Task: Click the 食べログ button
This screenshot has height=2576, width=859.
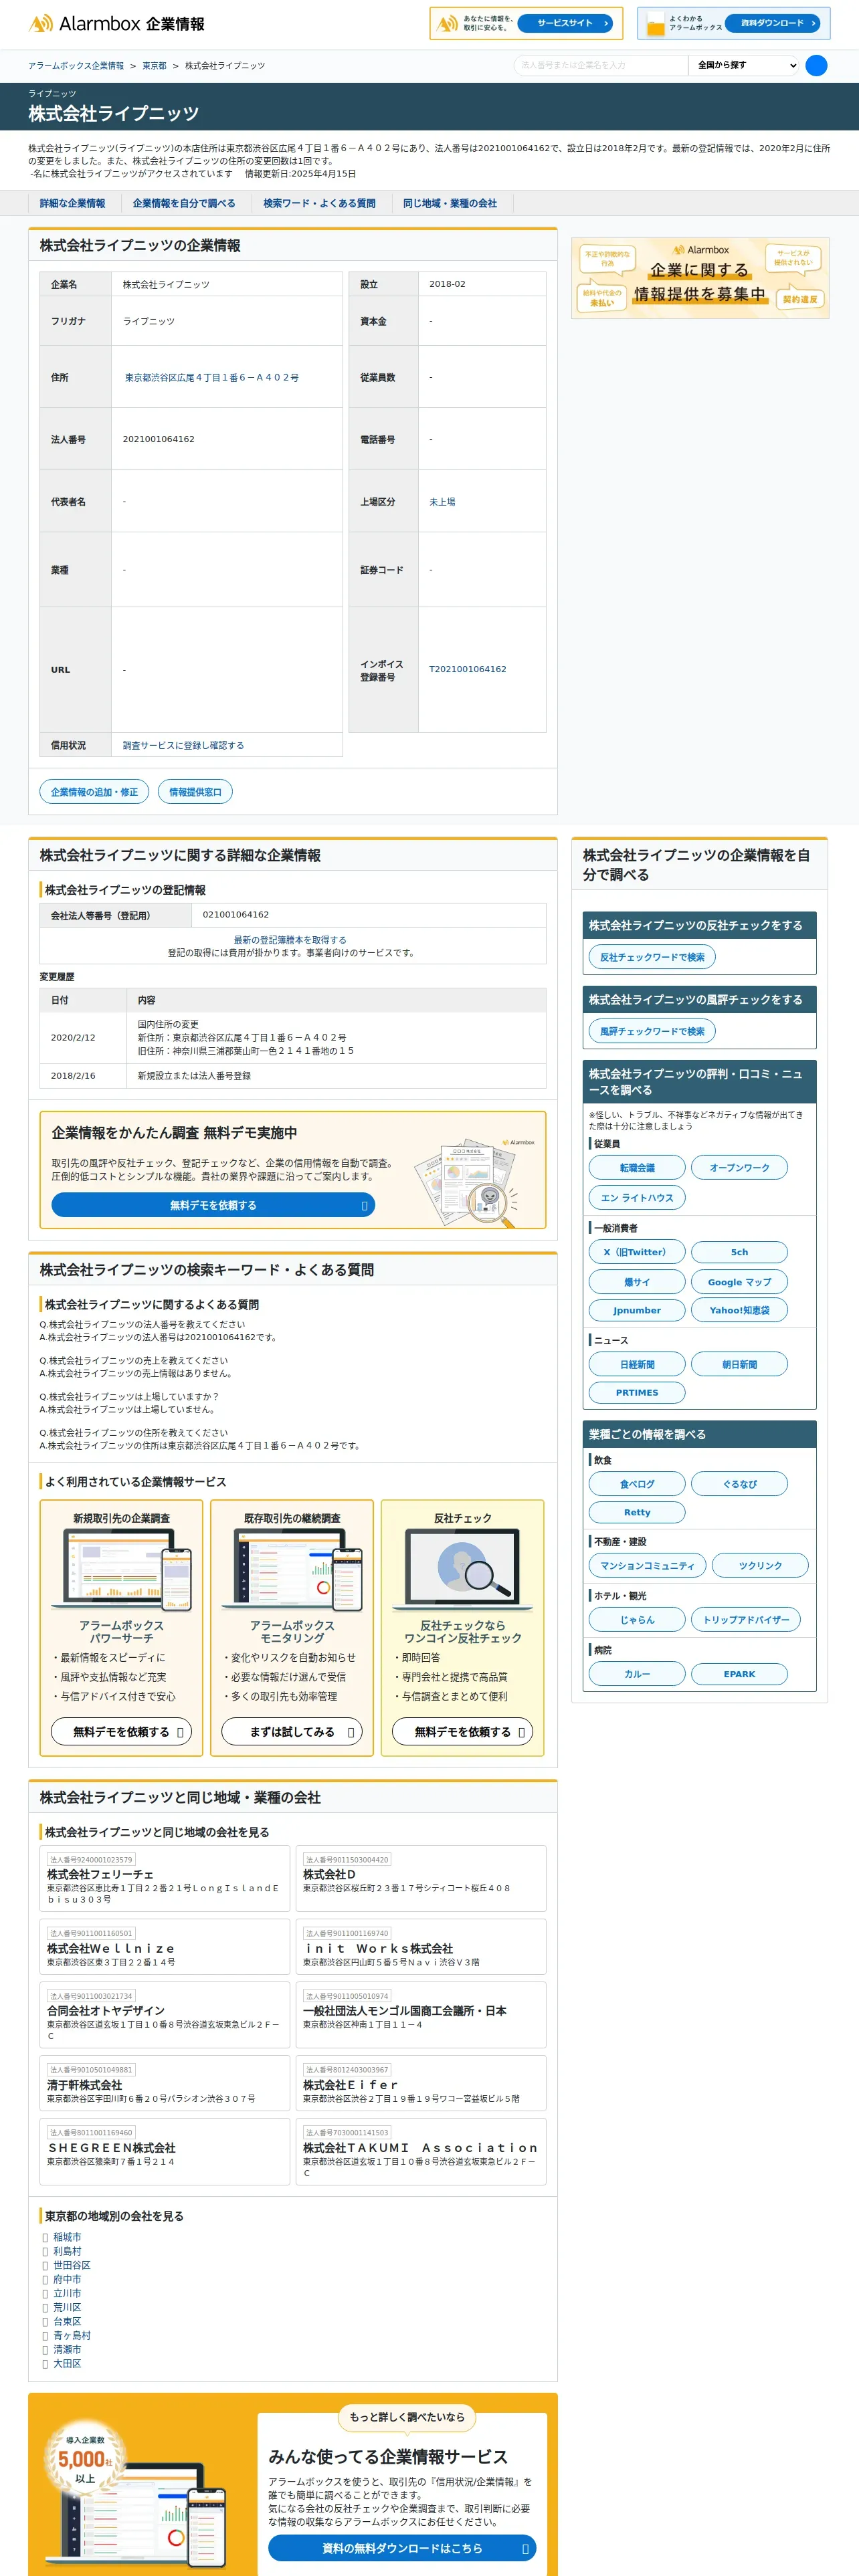Action: click(x=637, y=1484)
